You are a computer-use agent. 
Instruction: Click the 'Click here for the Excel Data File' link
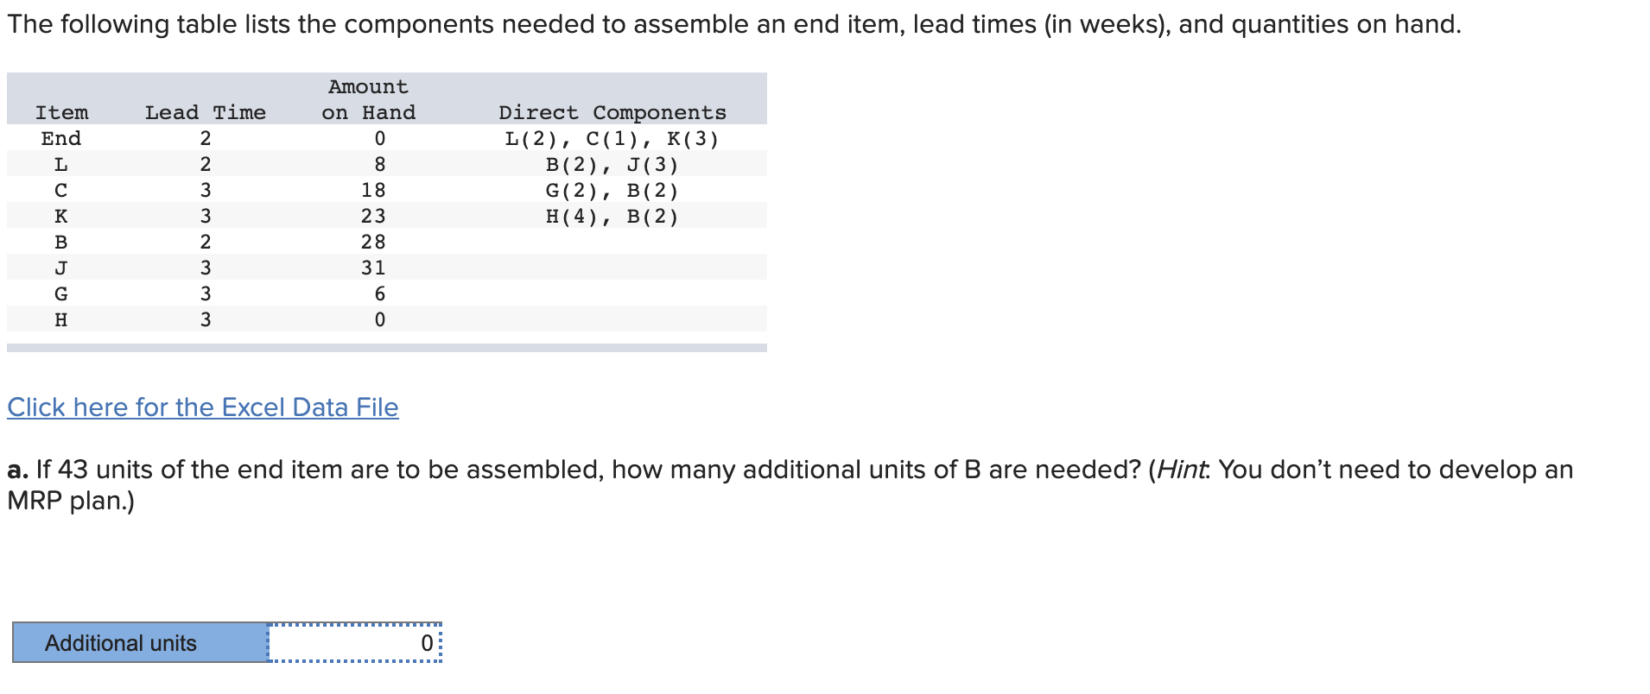coord(201,407)
